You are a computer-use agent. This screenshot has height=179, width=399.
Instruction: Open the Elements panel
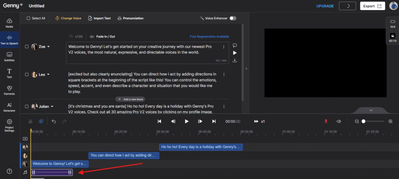coord(9,90)
